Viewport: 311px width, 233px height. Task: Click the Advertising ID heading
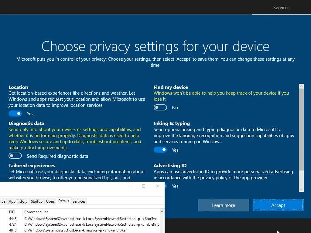pos(170,165)
